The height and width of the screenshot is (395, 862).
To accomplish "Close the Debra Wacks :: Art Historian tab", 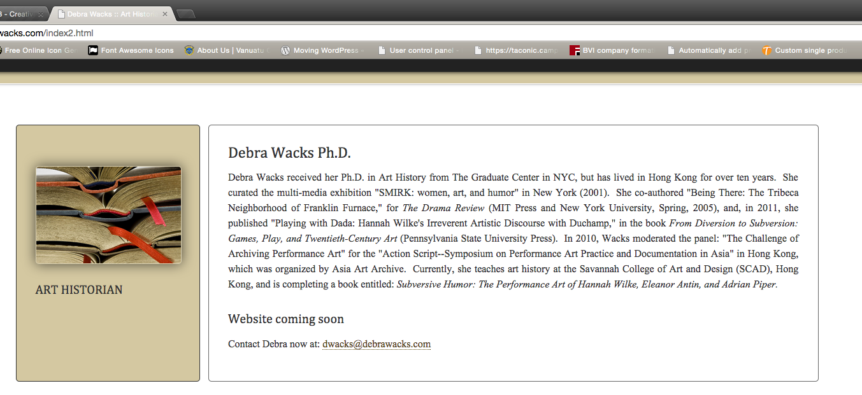I will [x=165, y=14].
